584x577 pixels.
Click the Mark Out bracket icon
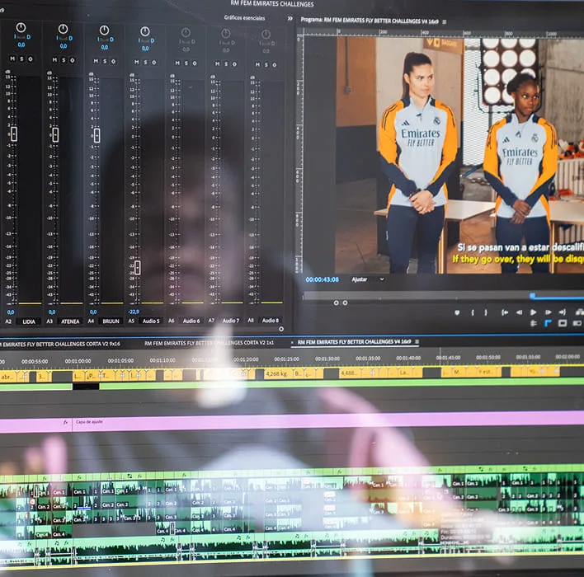click(x=486, y=312)
